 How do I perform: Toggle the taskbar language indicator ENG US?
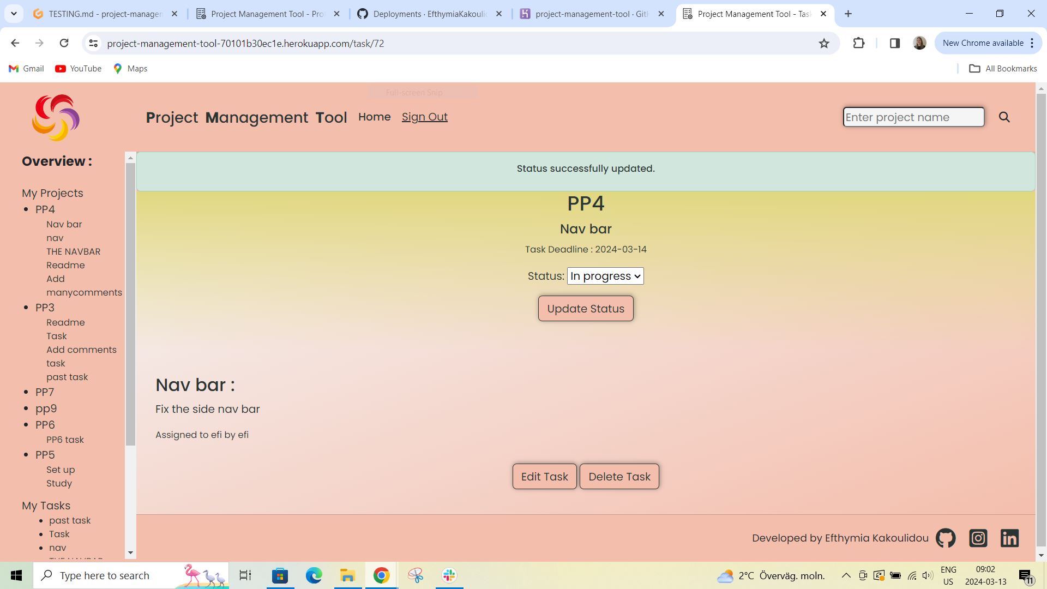pyautogui.click(x=949, y=575)
